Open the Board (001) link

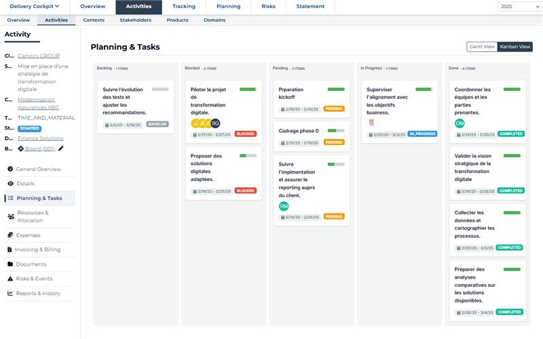(40, 148)
